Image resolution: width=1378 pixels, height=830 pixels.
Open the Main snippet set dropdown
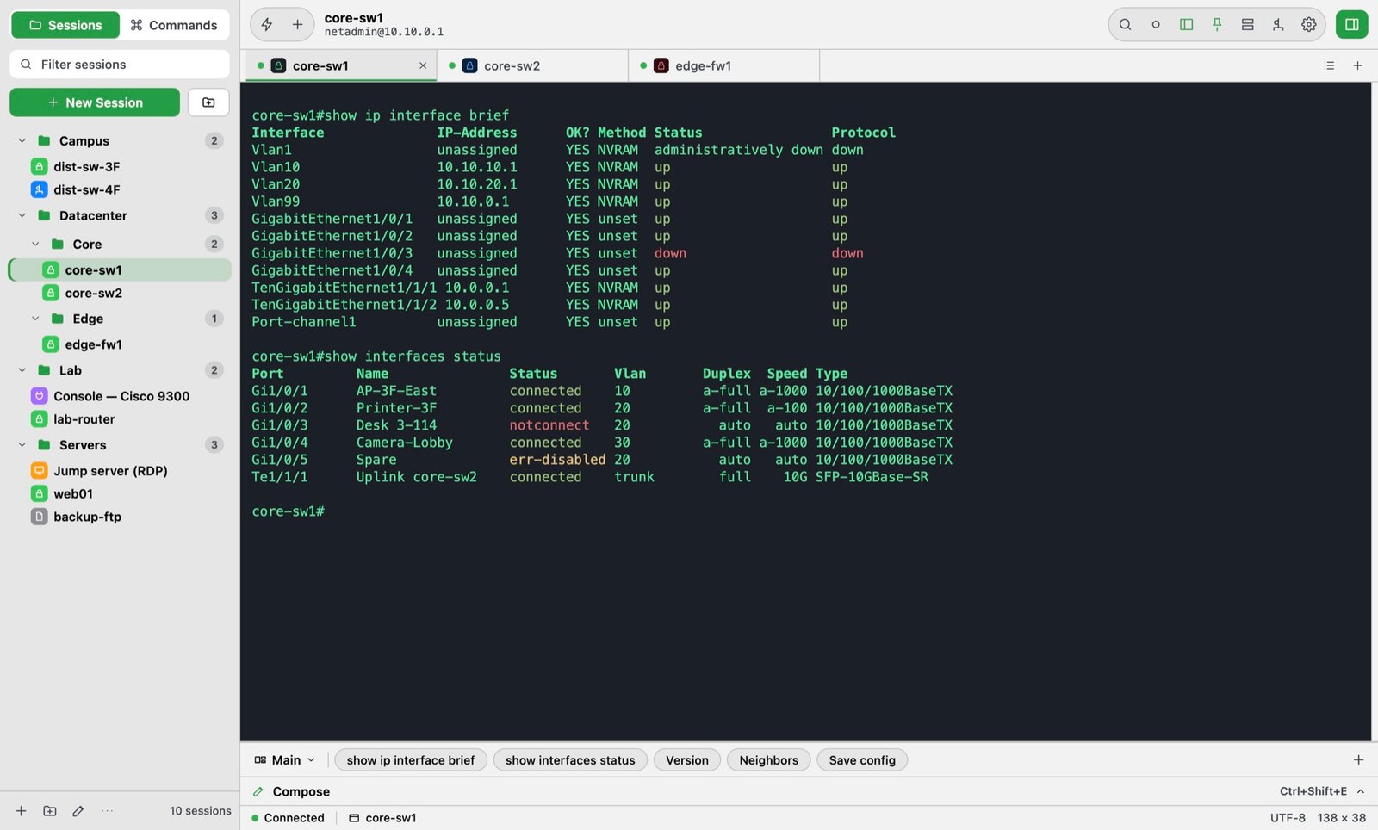click(285, 760)
